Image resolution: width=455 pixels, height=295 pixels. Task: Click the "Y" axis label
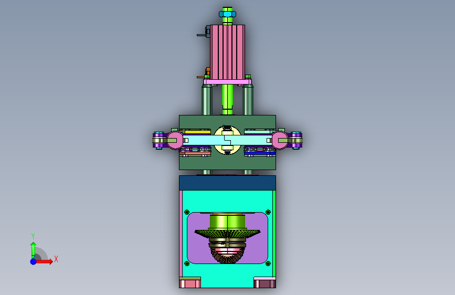click(33, 236)
